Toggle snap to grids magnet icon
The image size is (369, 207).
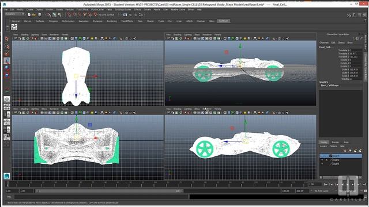tap(69, 14)
